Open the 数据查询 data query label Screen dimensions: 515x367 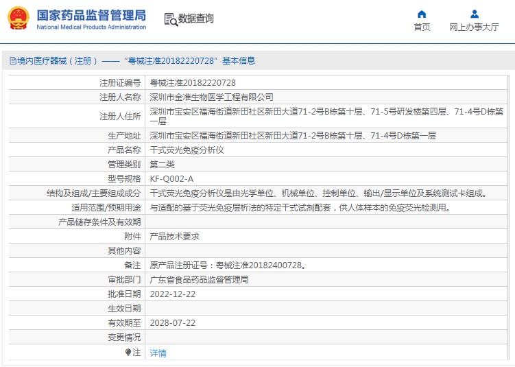click(196, 19)
